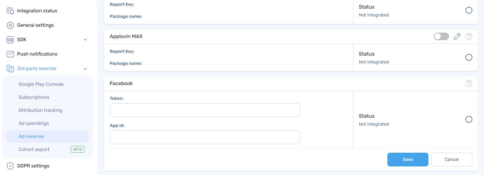Save the Facebook integration settings
484x175 pixels.
point(408,160)
